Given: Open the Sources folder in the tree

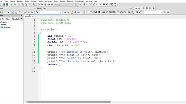Looking at the screenshot, I should [x=7, y=27].
